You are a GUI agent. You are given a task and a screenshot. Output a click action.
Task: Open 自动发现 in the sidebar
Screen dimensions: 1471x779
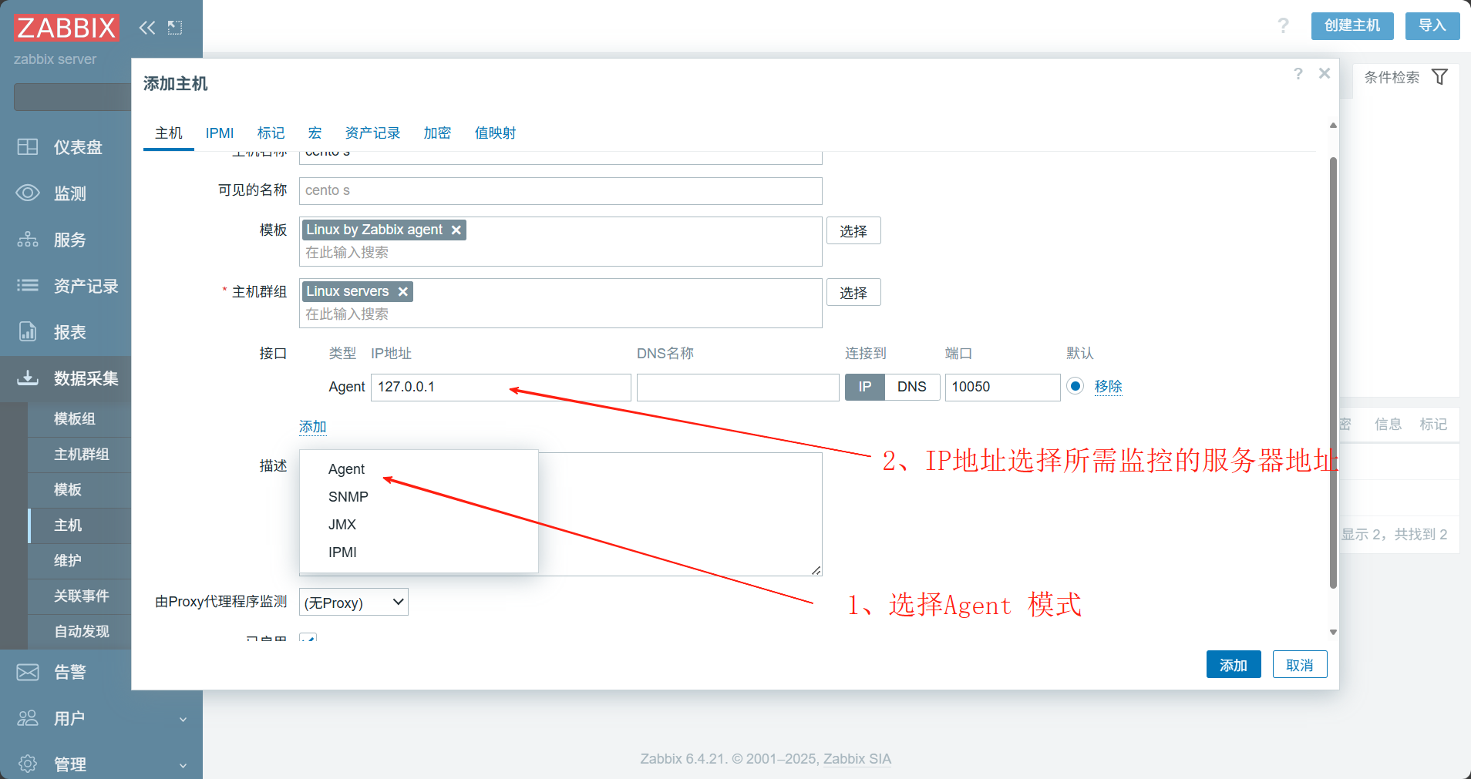[82, 632]
